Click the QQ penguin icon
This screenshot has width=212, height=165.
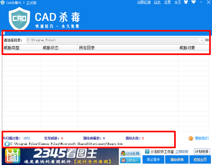pyautogui.click(x=123, y=153)
